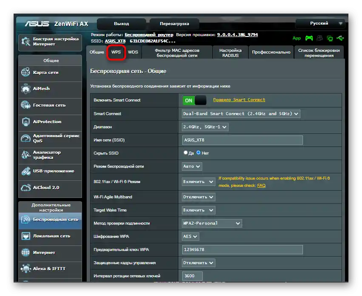The image size is (362, 296).
Task: Click the Traffic Analyzer icon
Action: pos(25,155)
